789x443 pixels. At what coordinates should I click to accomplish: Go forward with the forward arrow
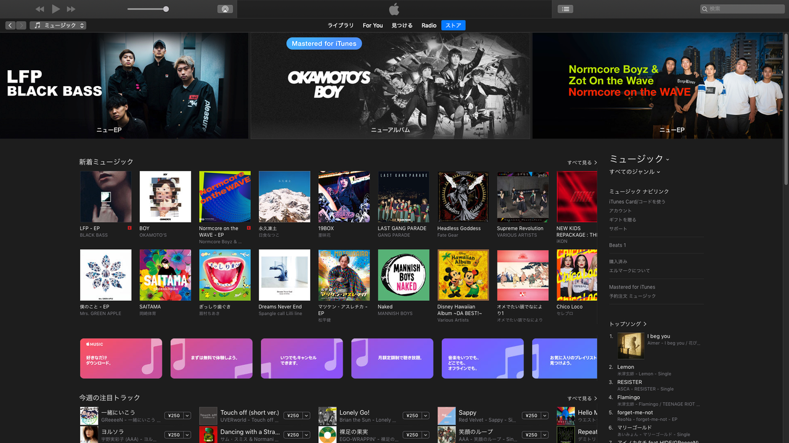(22, 25)
